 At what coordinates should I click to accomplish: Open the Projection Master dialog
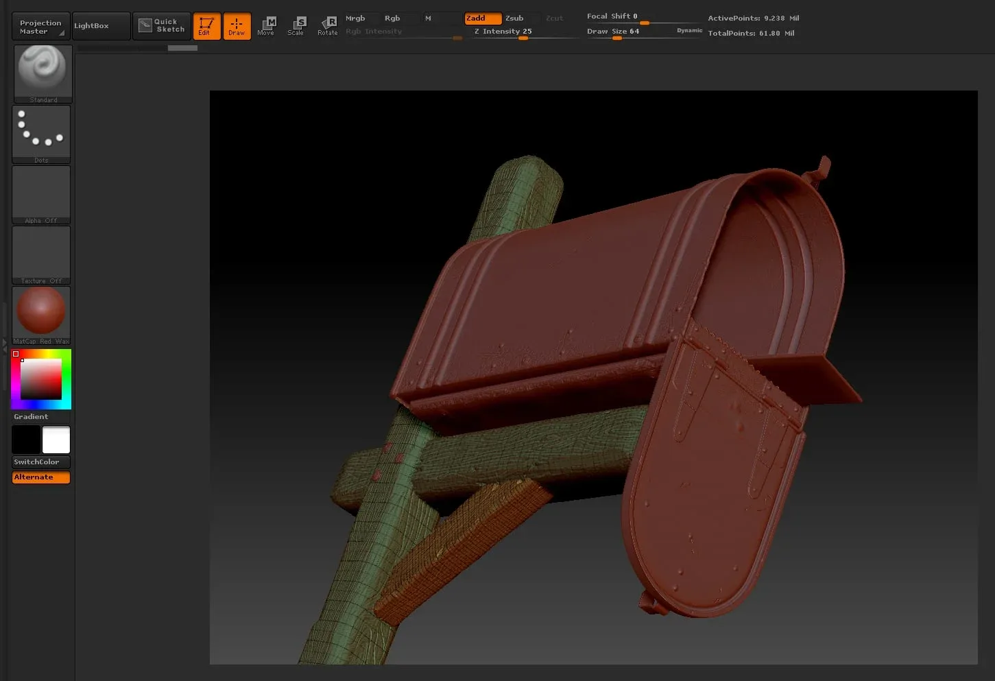40,25
